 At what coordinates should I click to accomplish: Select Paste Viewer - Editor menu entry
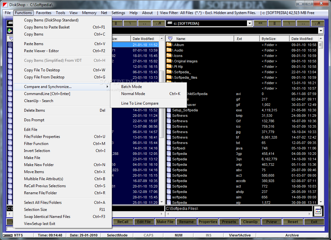(x=63, y=51)
